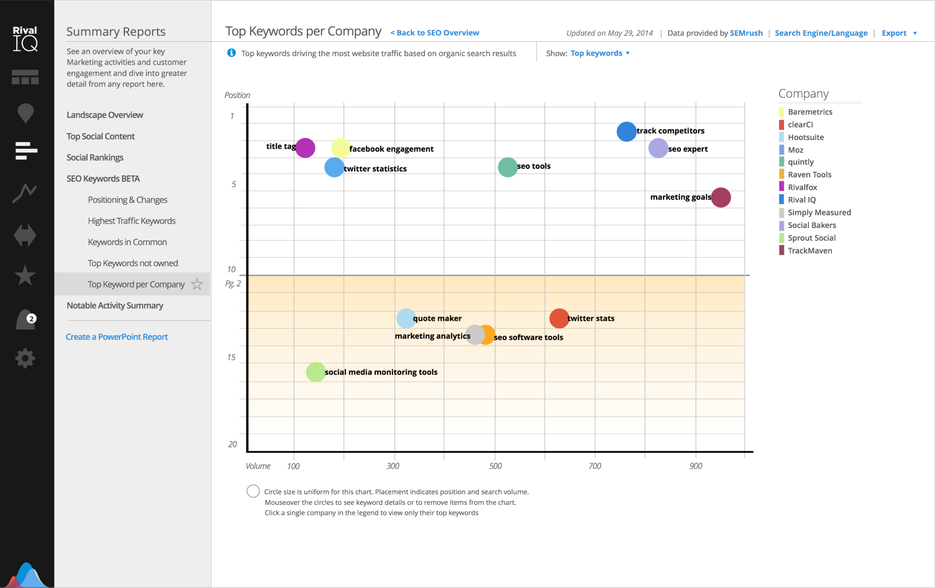Screen dimensions: 935x588
Task: Create a PowerPoint Report
Action: point(117,337)
